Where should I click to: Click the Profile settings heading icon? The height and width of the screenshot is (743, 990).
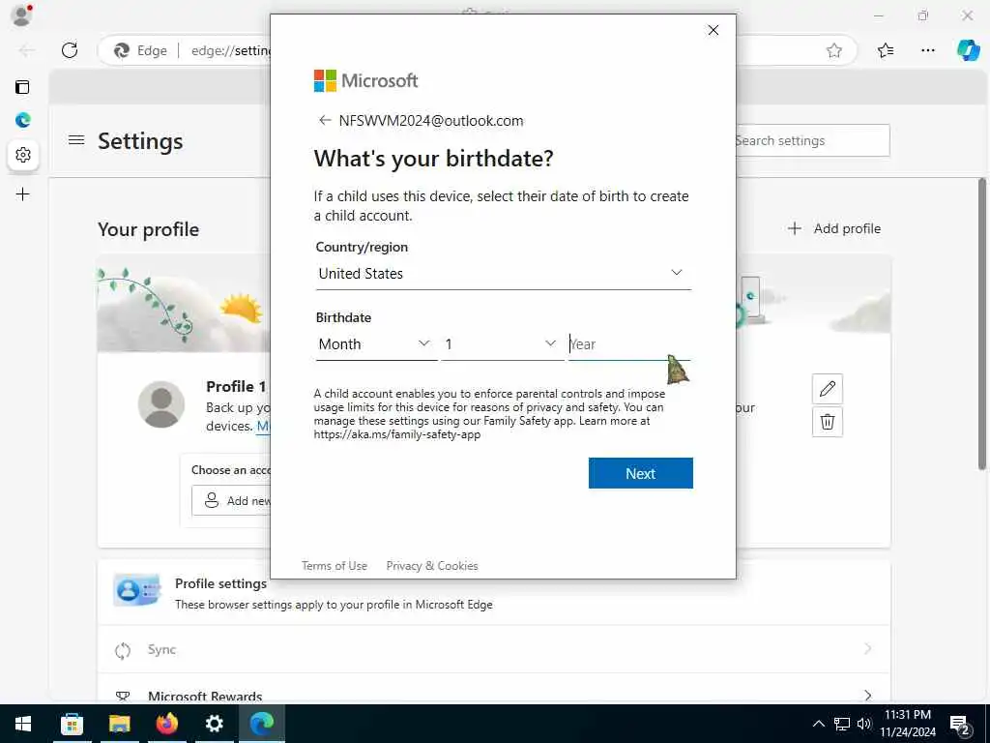click(137, 590)
